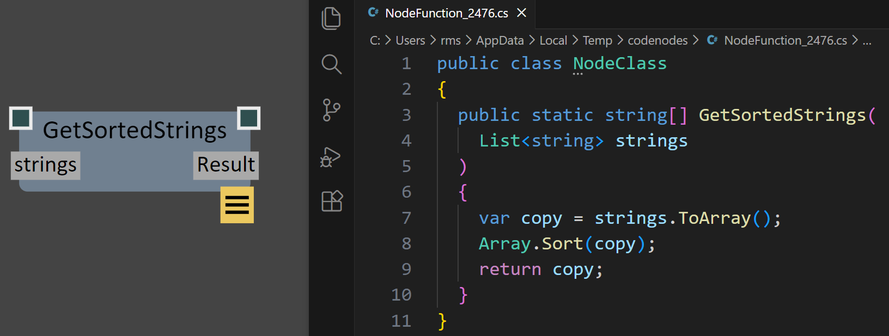Click the NodeClass identifier in code
This screenshot has height=336, width=889.
click(620, 64)
